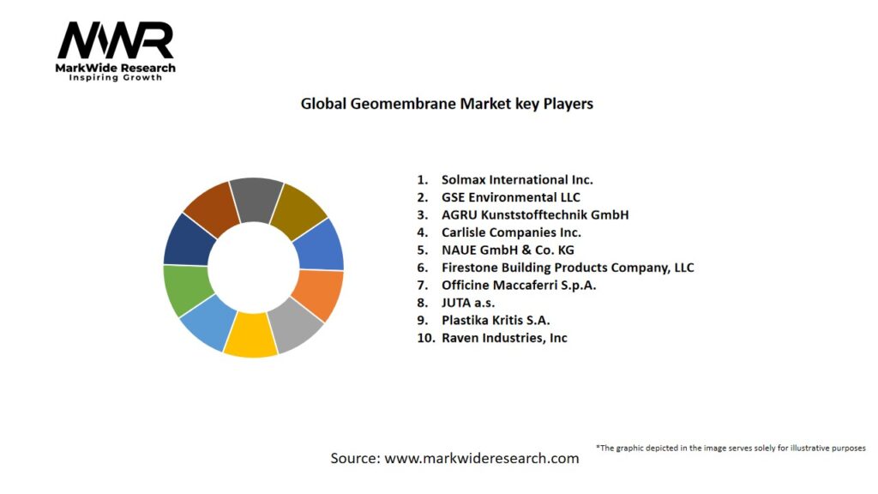
Task: Click the dark navy donut segment
Action: coord(188,239)
